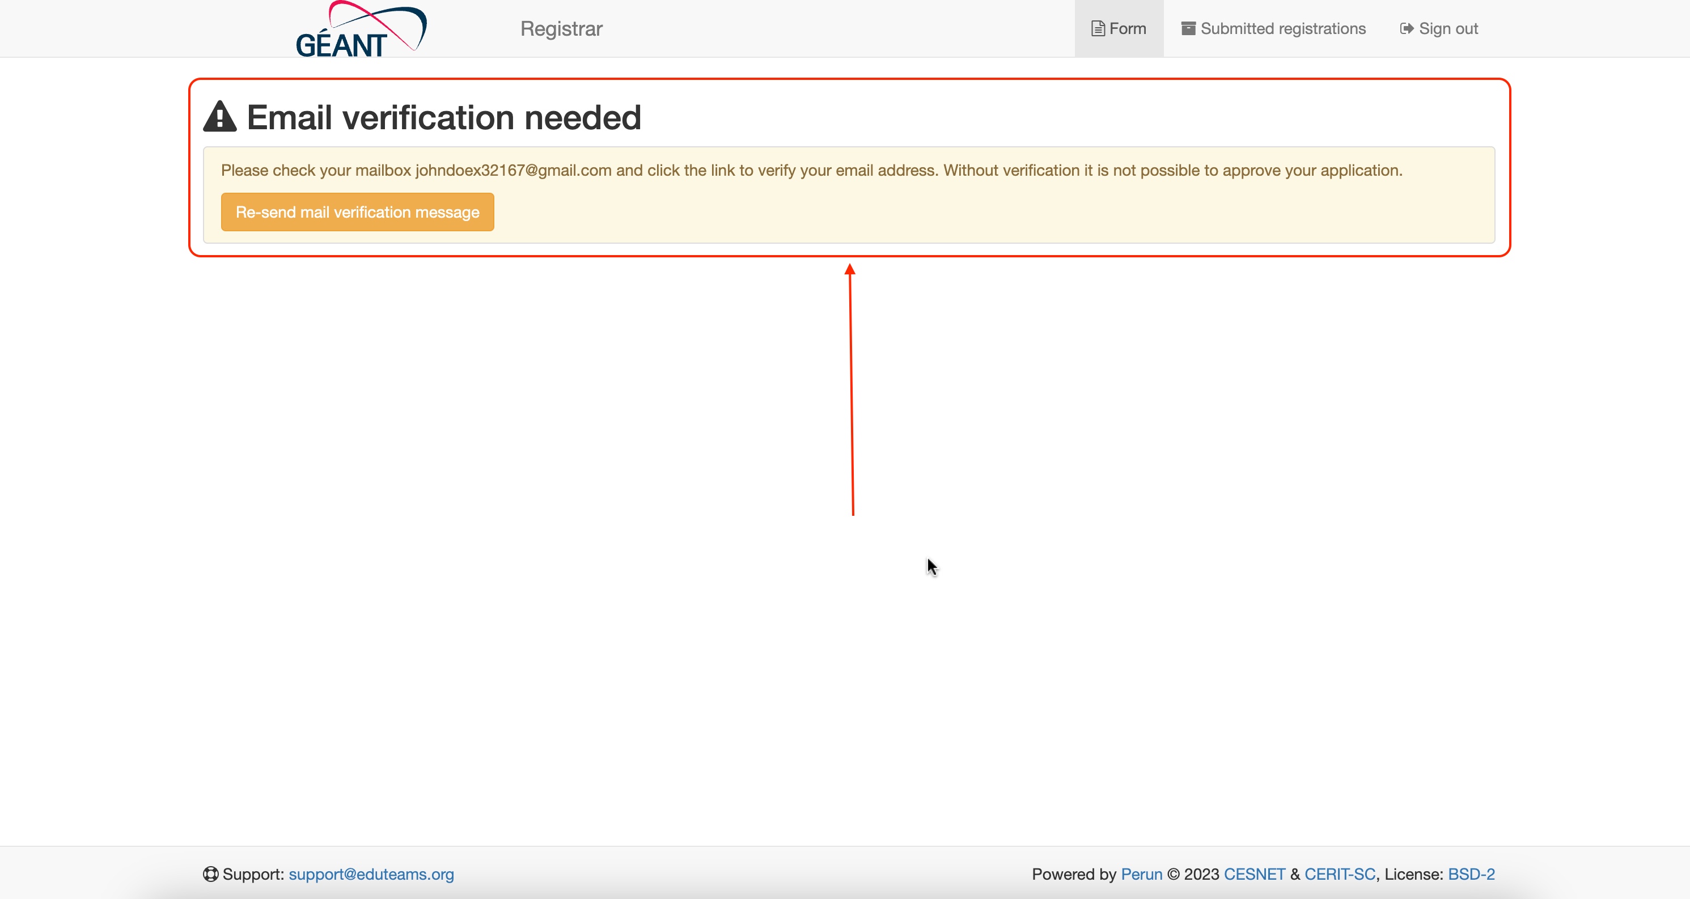Open the CERIT-SC link
The image size is (1690, 899).
pyautogui.click(x=1340, y=874)
